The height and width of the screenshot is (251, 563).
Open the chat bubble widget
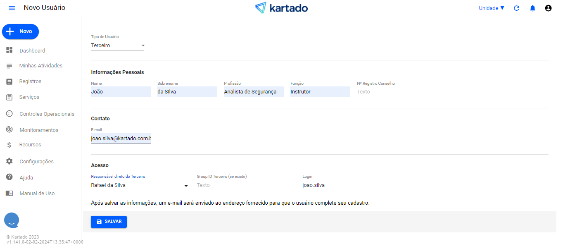[12, 220]
